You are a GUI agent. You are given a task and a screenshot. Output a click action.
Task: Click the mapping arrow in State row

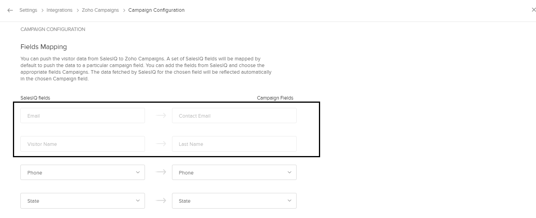(x=161, y=200)
